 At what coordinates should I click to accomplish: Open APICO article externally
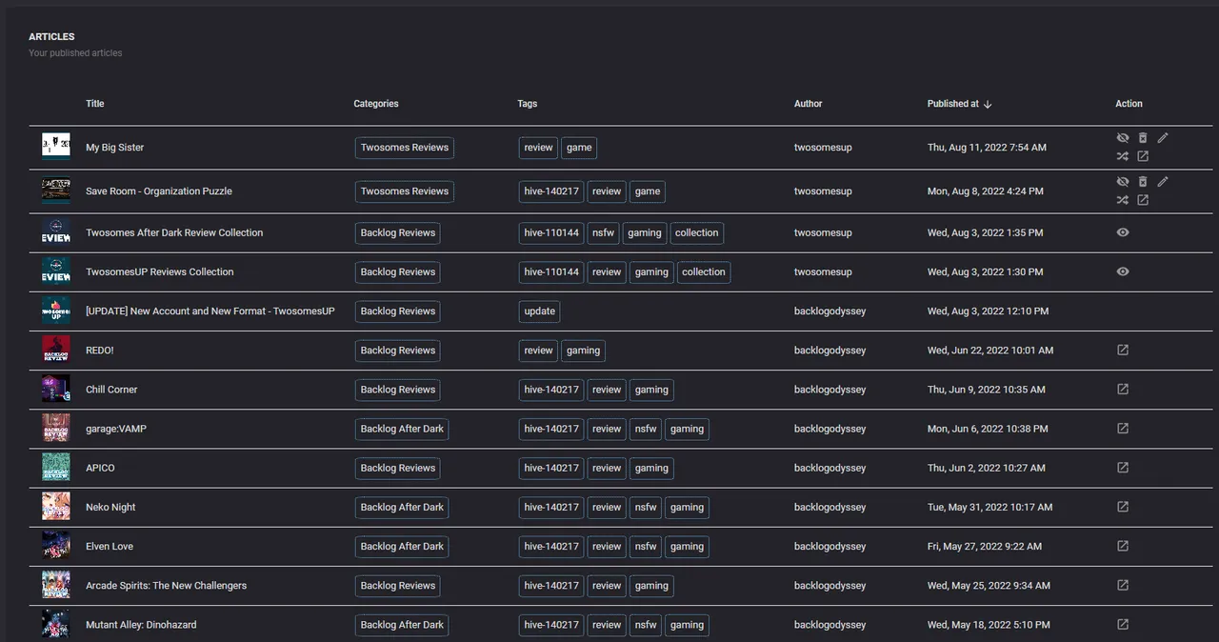click(x=1123, y=468)
